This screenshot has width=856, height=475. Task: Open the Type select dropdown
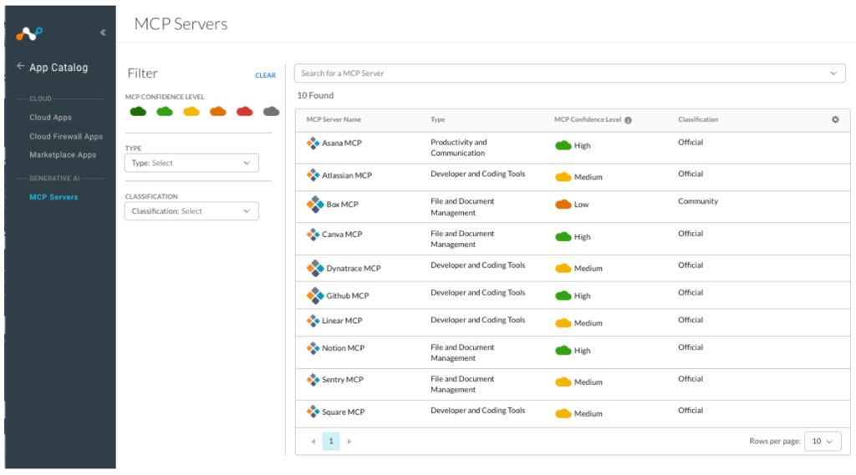coord(191,163)
